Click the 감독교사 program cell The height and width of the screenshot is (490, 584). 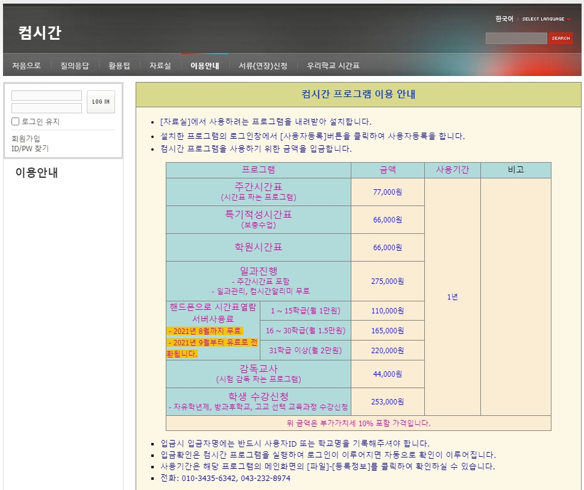(x=259, y=374)
